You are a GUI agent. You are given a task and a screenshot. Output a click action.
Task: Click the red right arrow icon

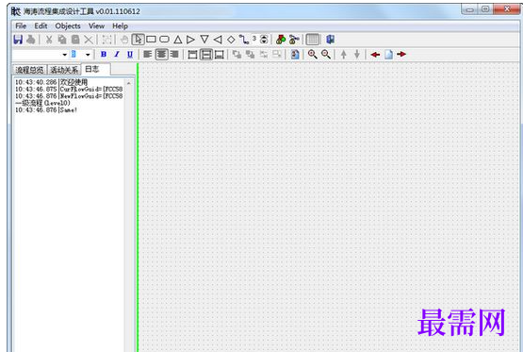(401, 54)
